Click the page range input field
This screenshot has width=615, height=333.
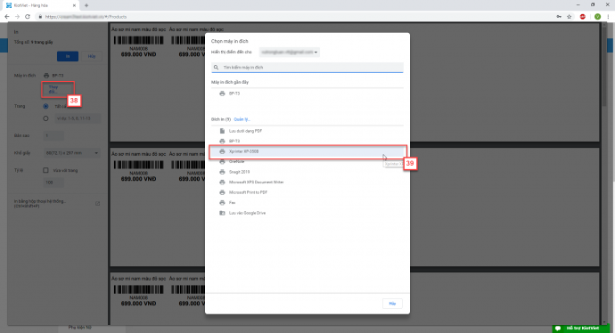coord(78,118)
